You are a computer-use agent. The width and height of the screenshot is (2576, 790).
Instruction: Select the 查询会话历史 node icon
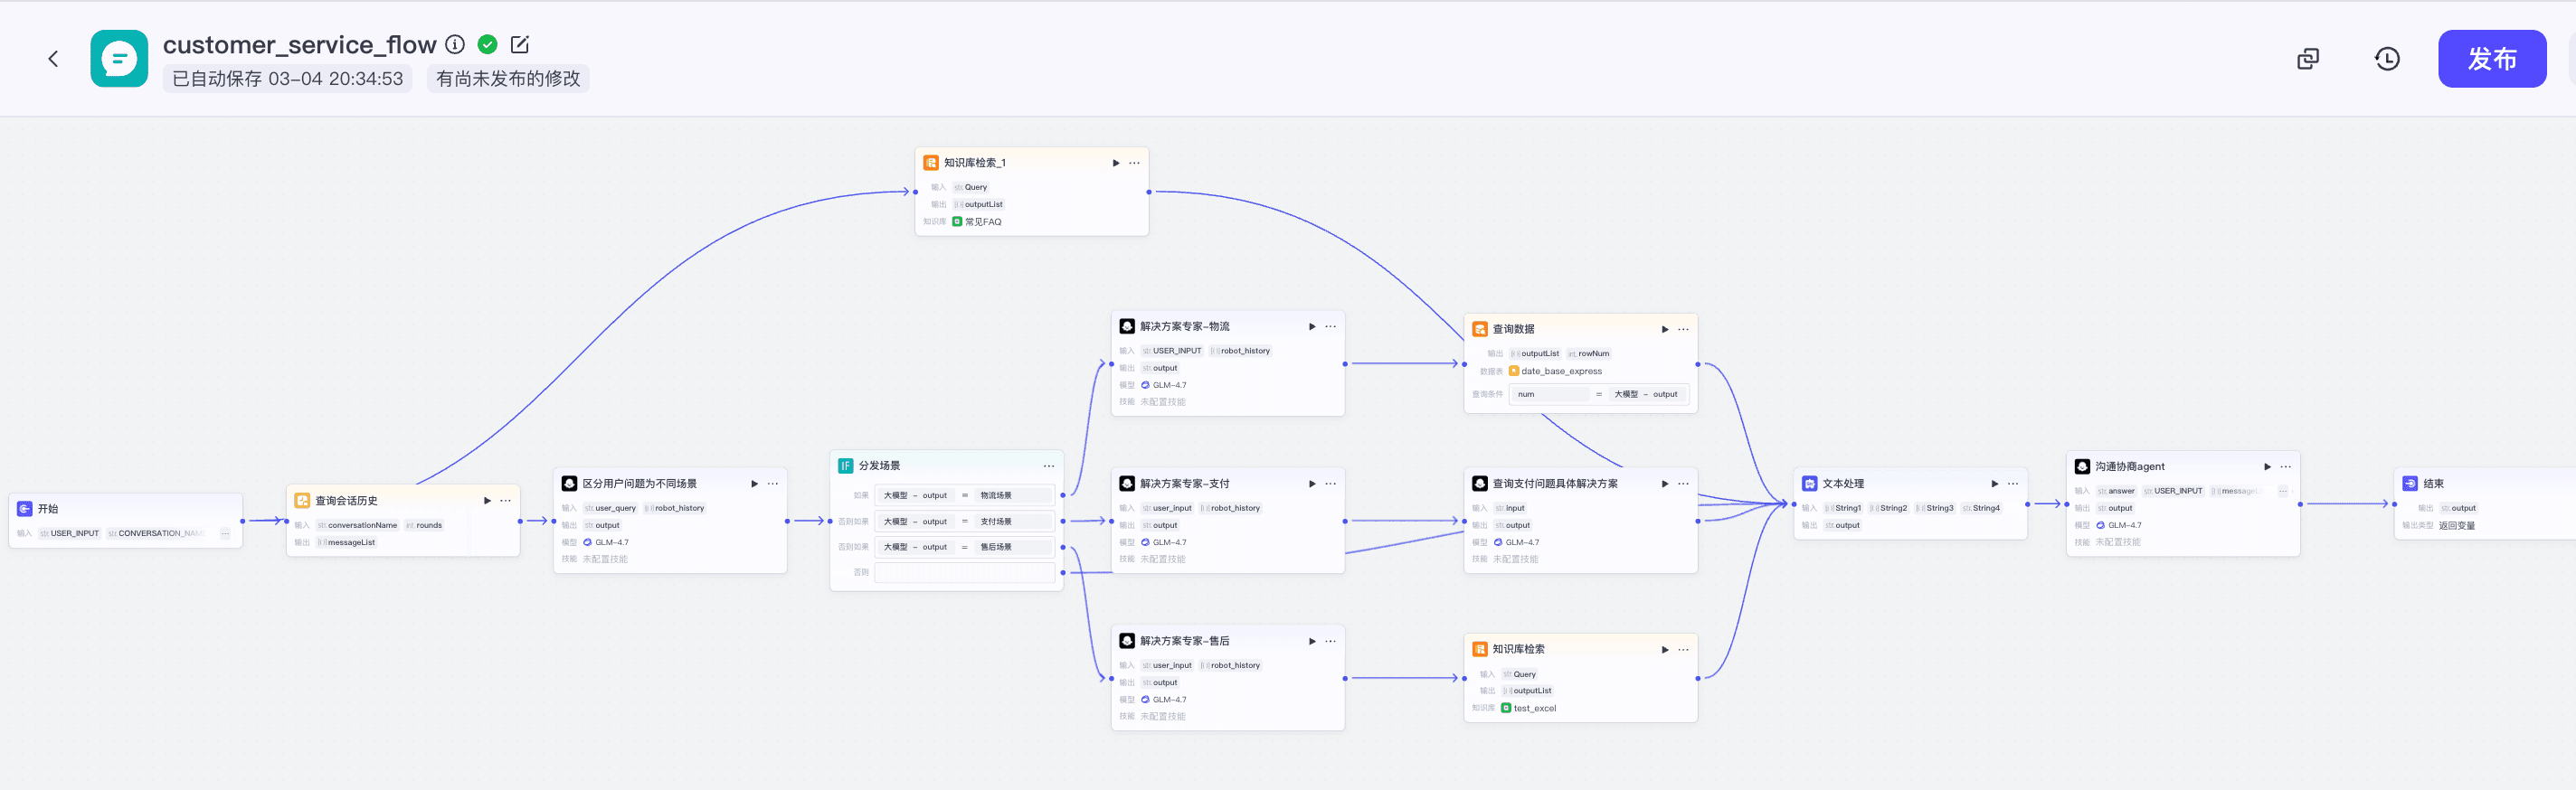pos(302,501)
